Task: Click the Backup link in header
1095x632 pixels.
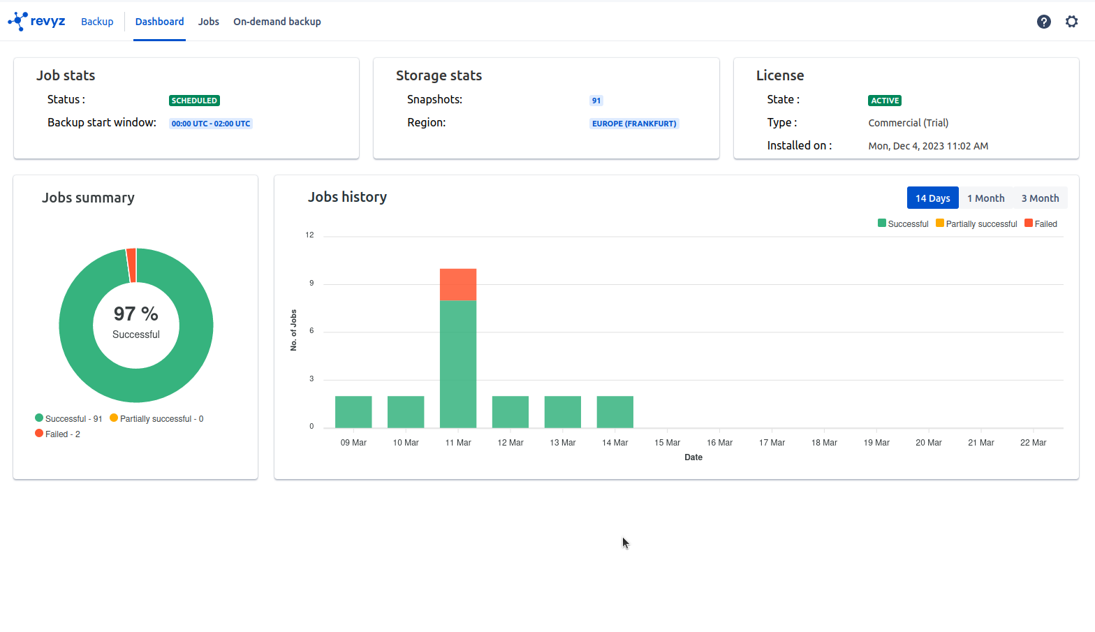Action: coord(97,22)
